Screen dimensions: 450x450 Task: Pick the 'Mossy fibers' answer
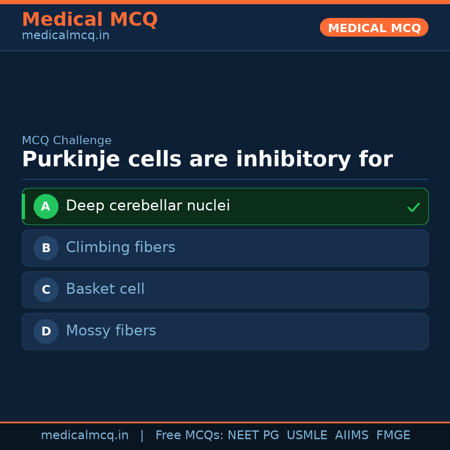point(111,331)
